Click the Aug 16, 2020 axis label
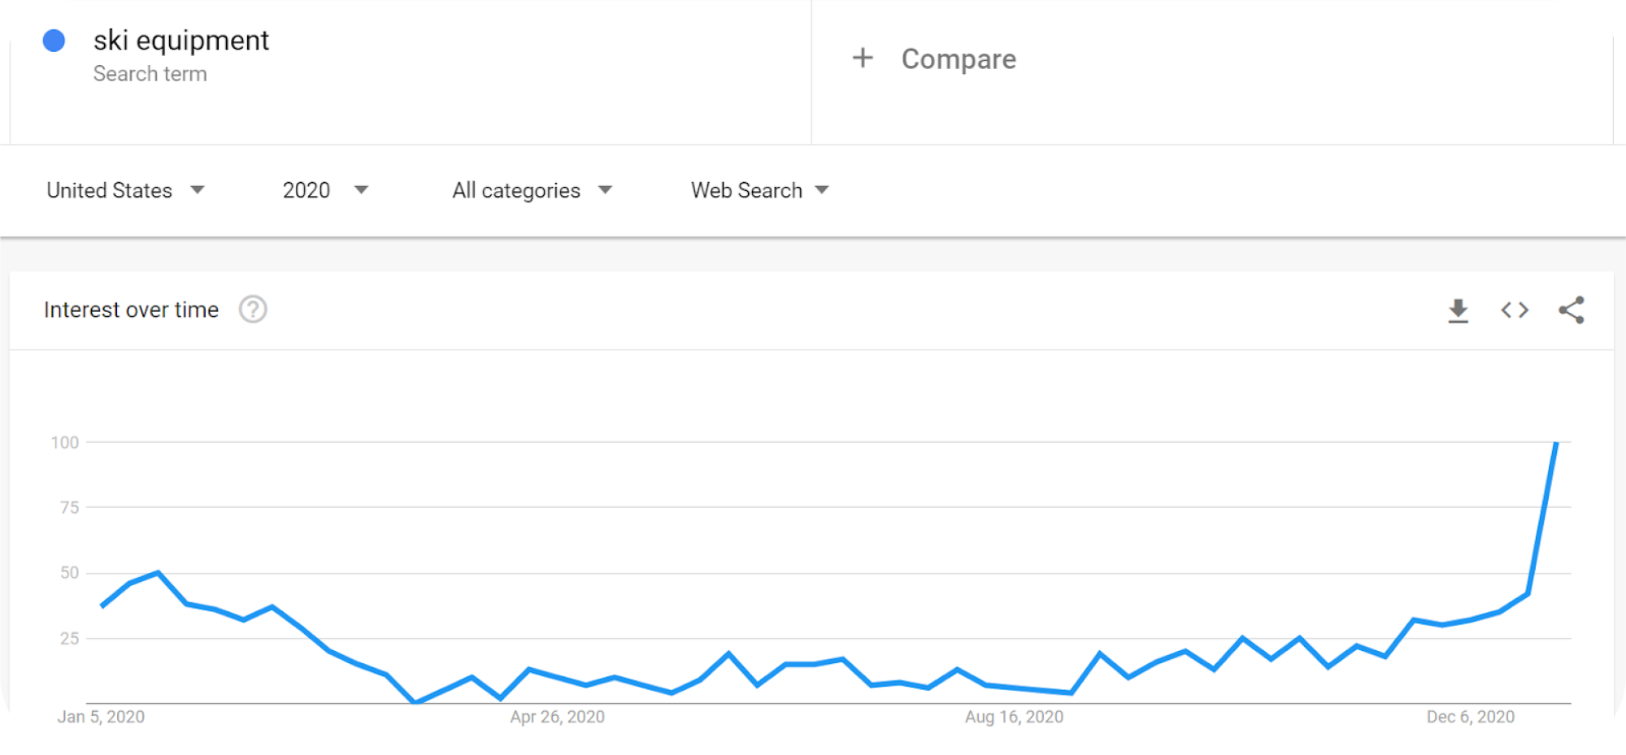Image resolution: width=1626 pixels, height=755 pixels. click(x=1014, y=717)
